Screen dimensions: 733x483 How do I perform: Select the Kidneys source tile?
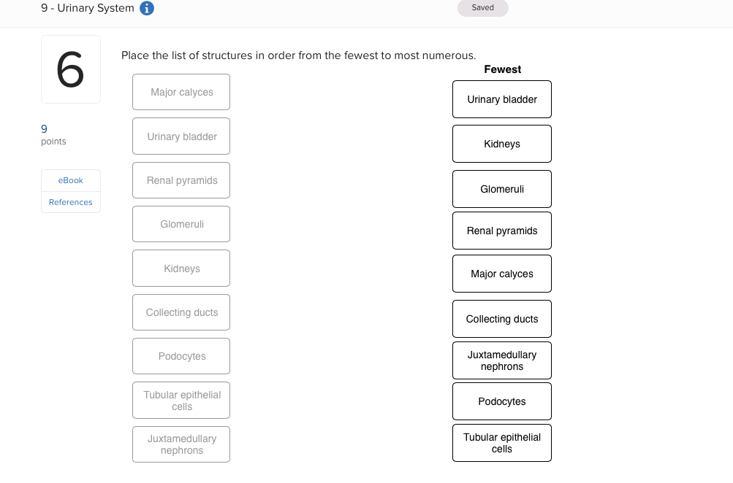pyautogui.click(x=181, y=268)
